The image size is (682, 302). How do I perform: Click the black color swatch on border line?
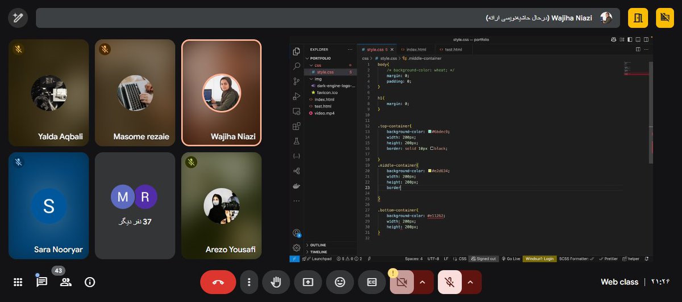click(x=432, y=148)
